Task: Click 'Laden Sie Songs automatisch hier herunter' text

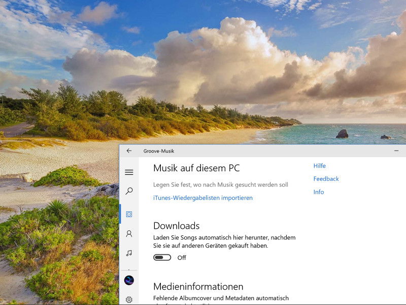Action: click(x=211, y=237)
